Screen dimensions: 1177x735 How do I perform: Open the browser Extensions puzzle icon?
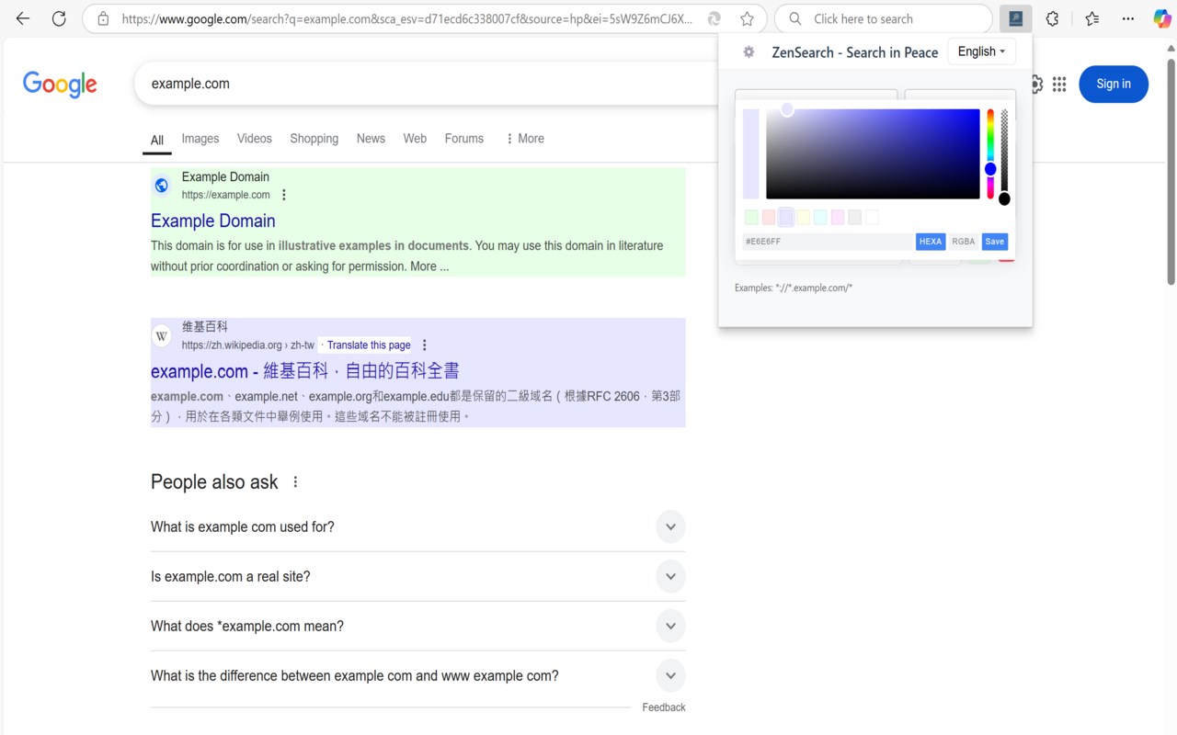click(1053, 18)
